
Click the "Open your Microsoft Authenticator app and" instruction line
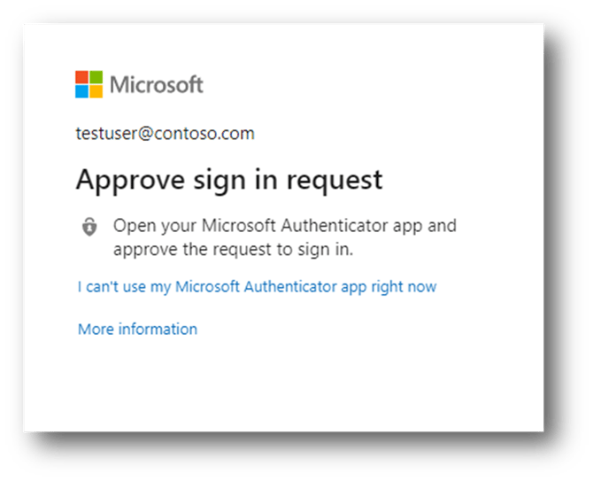[284, 226]
